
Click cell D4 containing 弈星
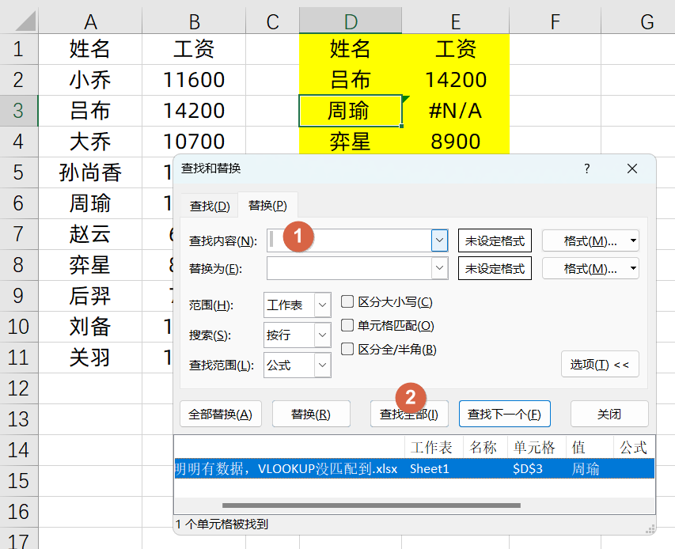[x=350, y=141]
